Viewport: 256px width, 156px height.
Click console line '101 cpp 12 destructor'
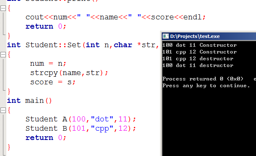click(198, 59)
